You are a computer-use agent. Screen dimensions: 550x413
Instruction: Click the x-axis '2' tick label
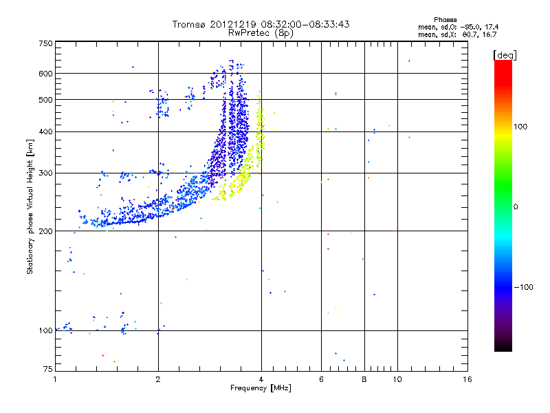(158, 379)
